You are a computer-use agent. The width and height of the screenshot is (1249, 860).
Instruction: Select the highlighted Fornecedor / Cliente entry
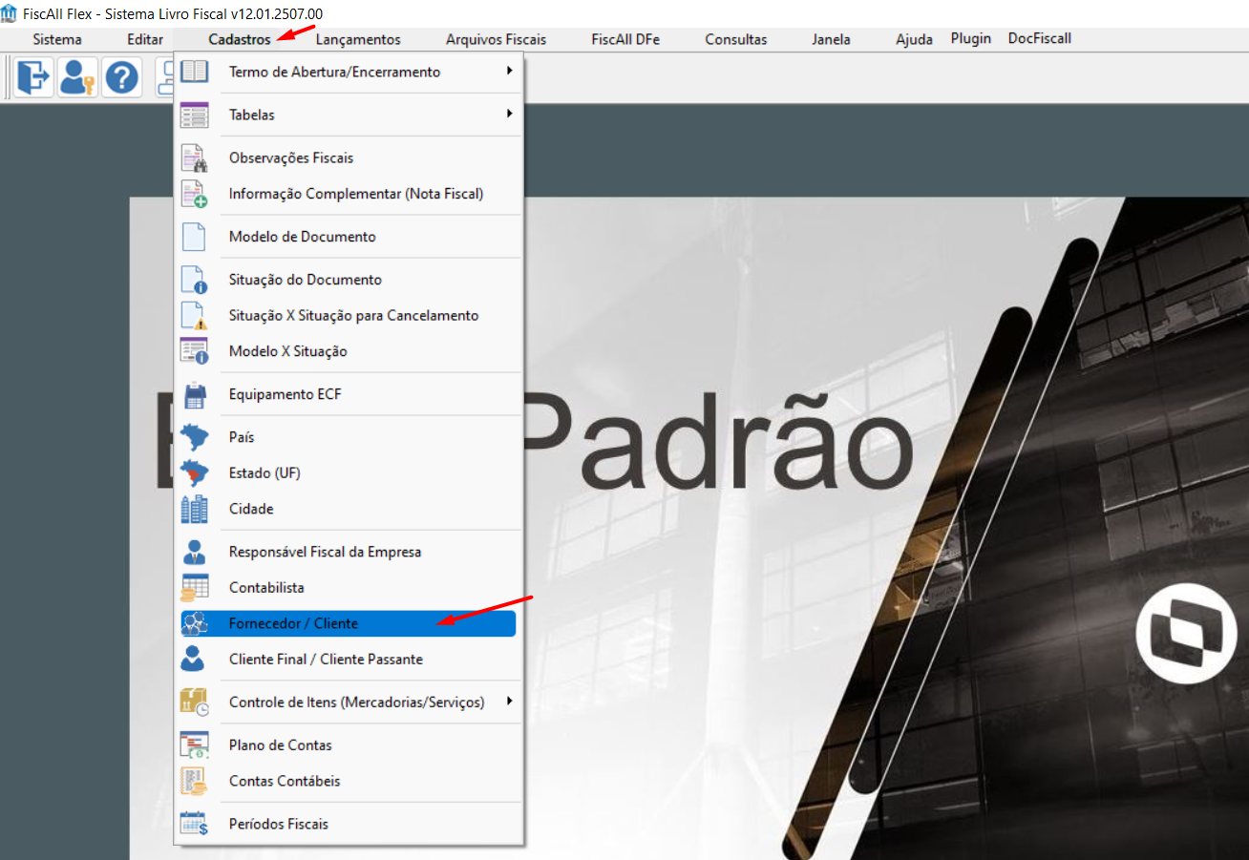(x=349, y=623)
